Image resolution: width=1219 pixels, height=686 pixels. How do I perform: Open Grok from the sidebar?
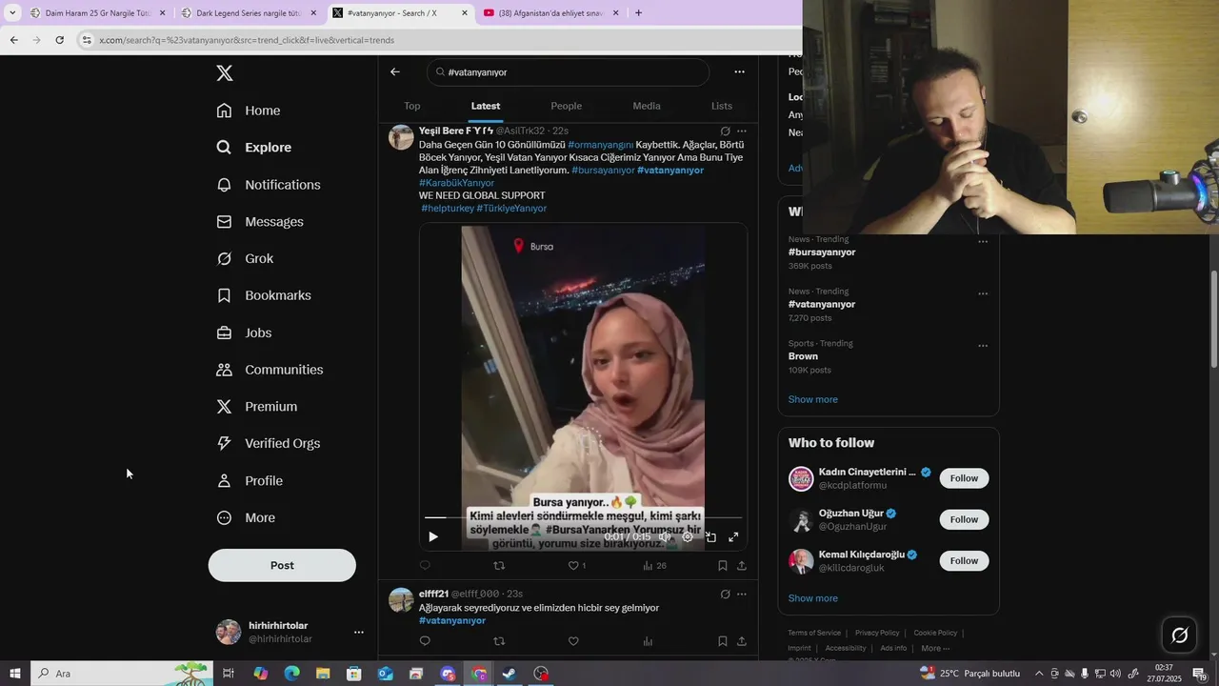click(245, 259)
